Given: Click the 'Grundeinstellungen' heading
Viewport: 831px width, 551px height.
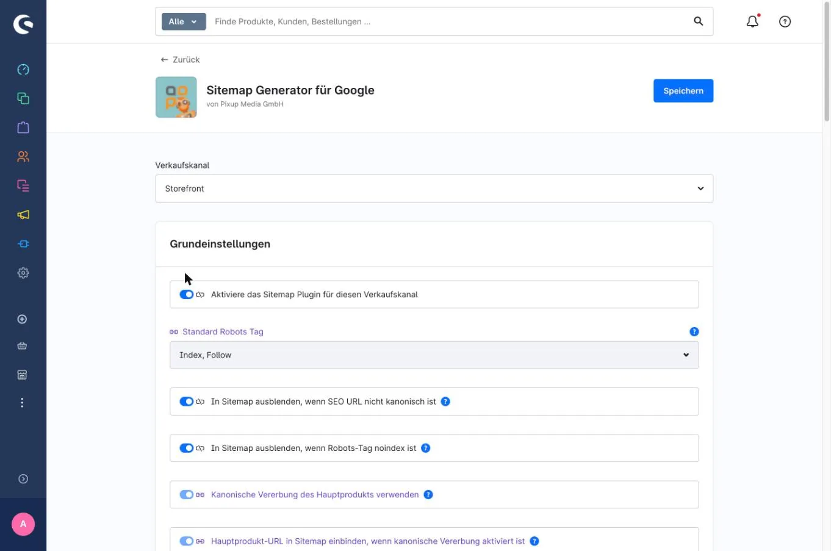Looking at the screenshot, I should 220,244.
